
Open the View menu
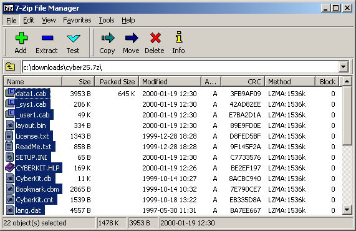[49, 20]
